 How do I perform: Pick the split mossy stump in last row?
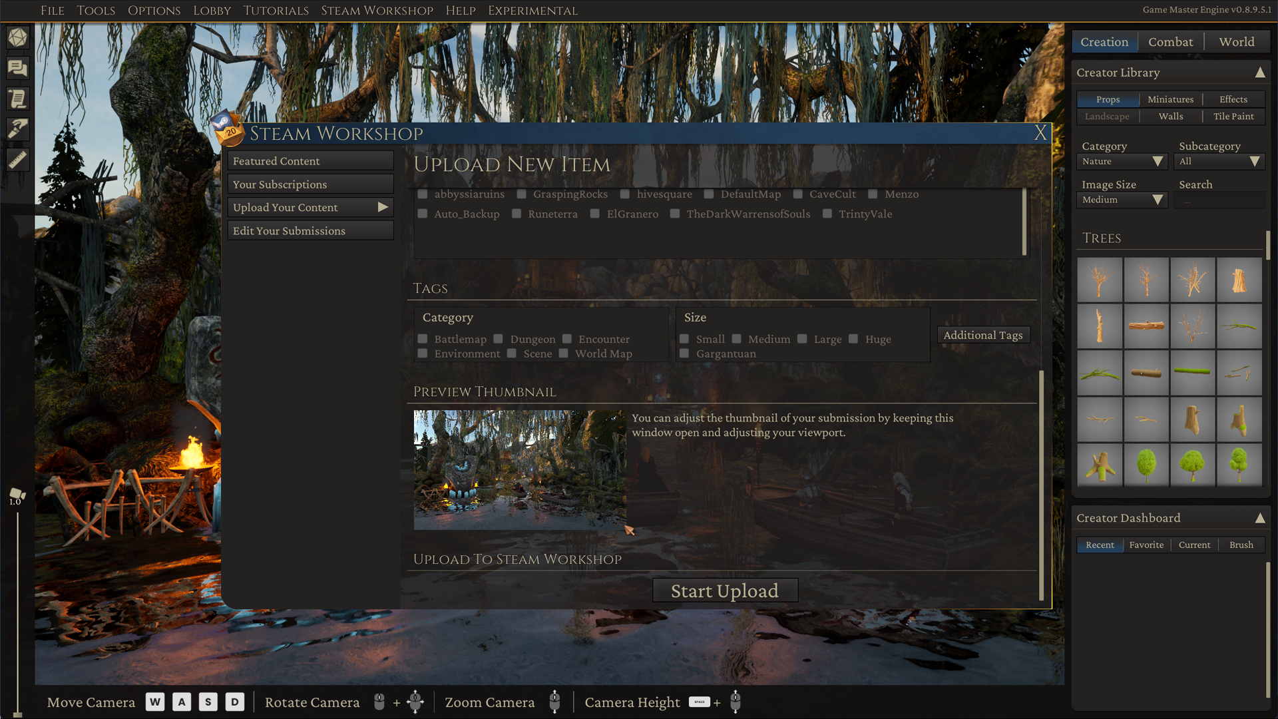pyautogui.click(x=1100, y=465)
